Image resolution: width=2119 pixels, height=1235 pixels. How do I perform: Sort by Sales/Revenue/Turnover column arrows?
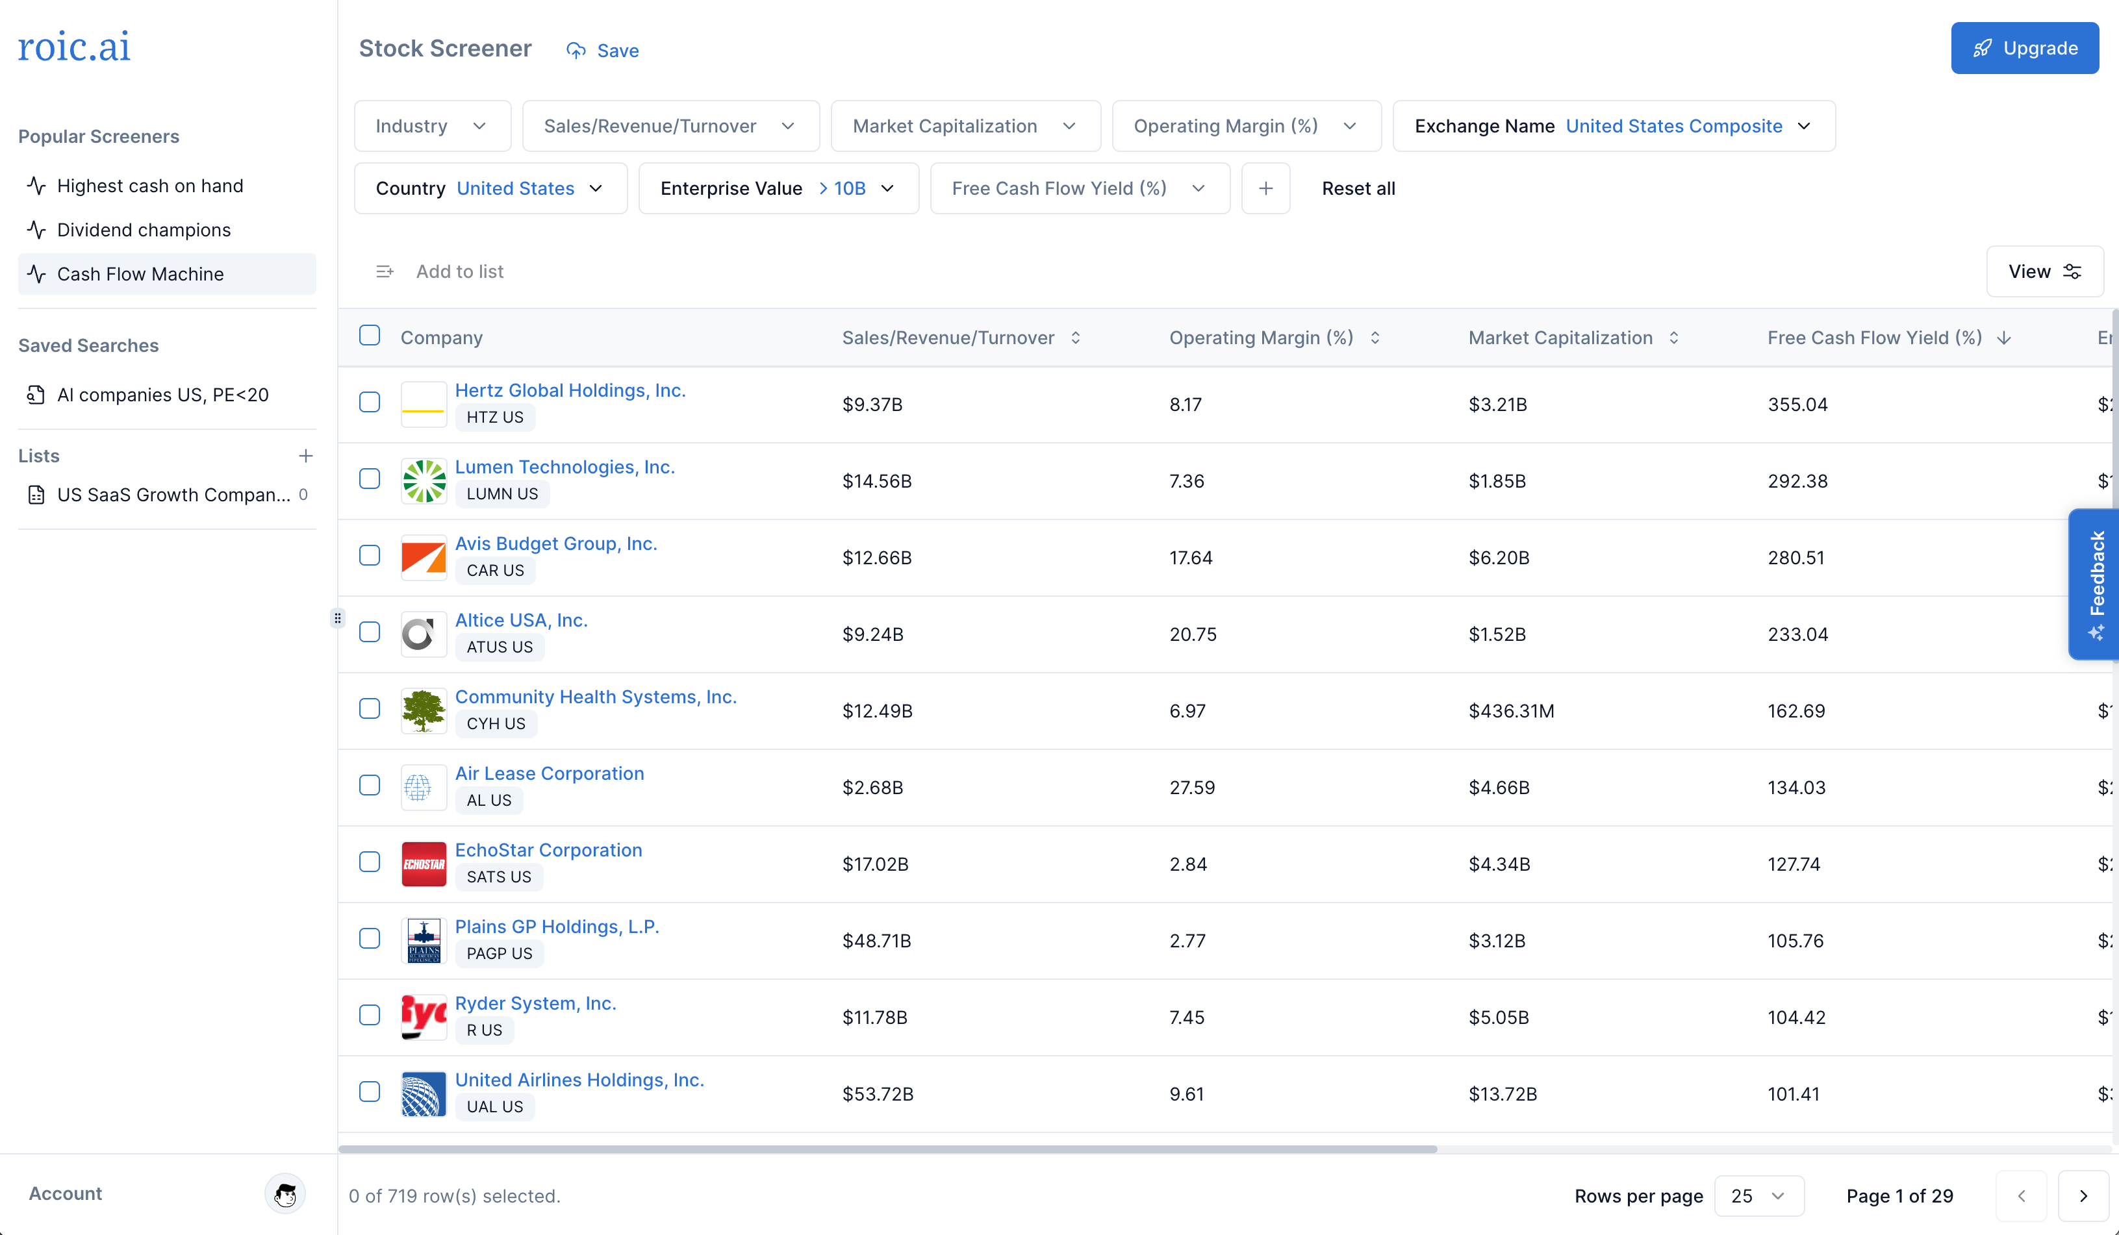point(1076,337)
